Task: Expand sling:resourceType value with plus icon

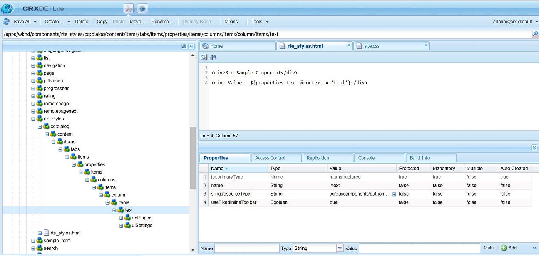Action: coord(394,194)
